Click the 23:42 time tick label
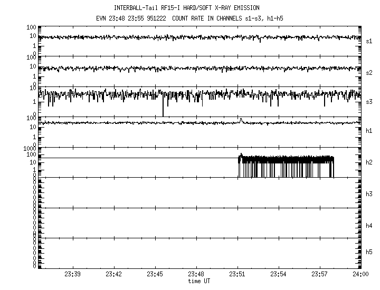The height and width of the screenshot is (290, 380). [x=113, y=275]
